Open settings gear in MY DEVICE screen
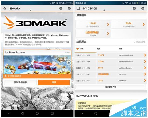The image size is (148, 118). click(143, 8)
